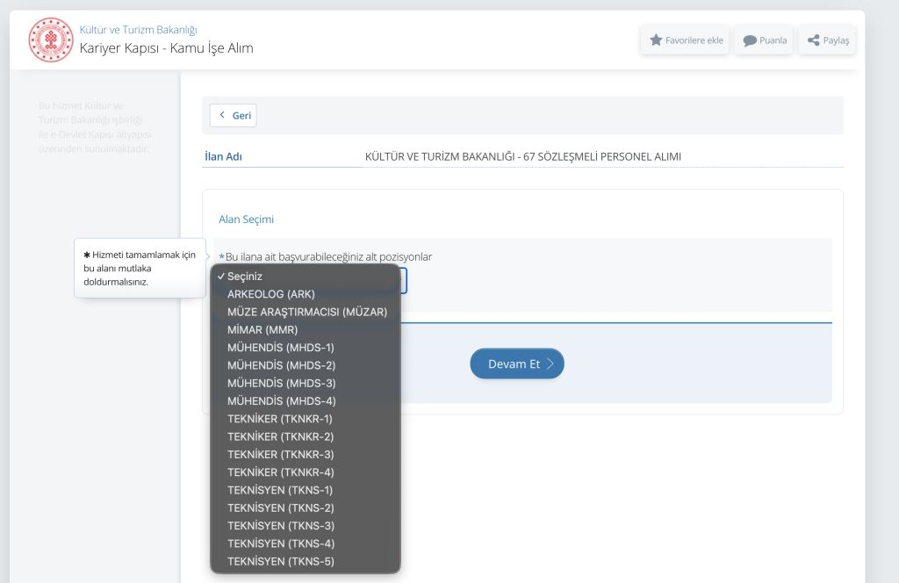
Task: Select TEKNİSYEN (TKNS-1) option
Action: coord(306,490)
